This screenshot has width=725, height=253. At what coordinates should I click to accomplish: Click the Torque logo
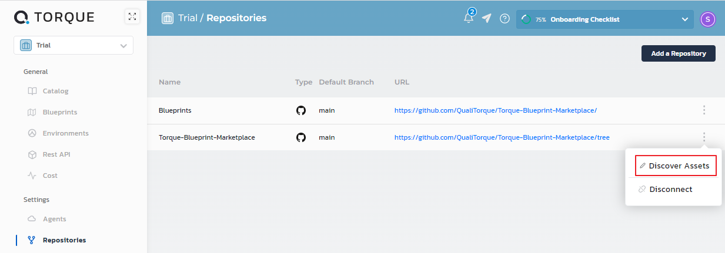[54, 18]
